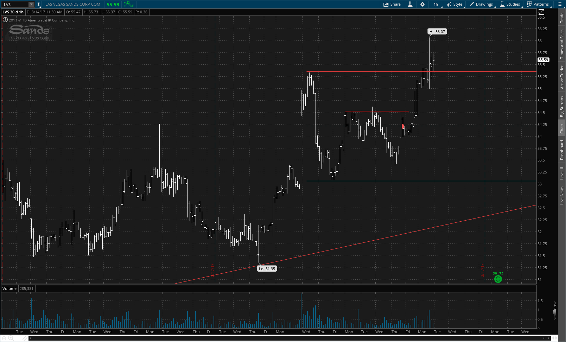This screenshot has height=342, width=566.
Task: Open the LVS symbol dropdown arrow
Action: [31, 4]
